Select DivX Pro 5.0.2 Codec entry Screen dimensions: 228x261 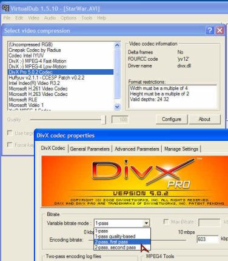point(61,72)
